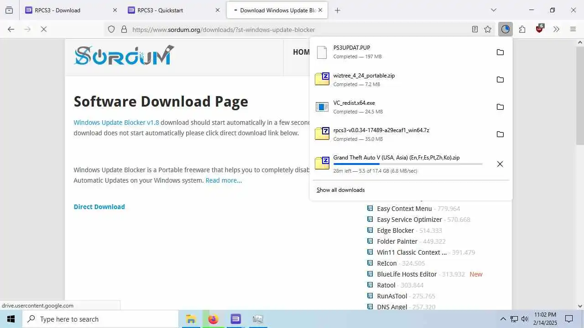Open BlueLife Hosts Editor link
The width and height of the screenshot is (584, 328).
407,274
